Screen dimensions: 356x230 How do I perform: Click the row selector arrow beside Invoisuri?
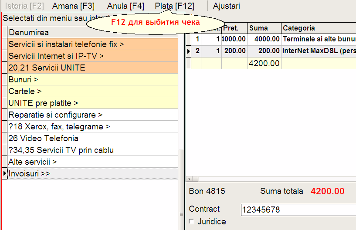coord(5,173)
